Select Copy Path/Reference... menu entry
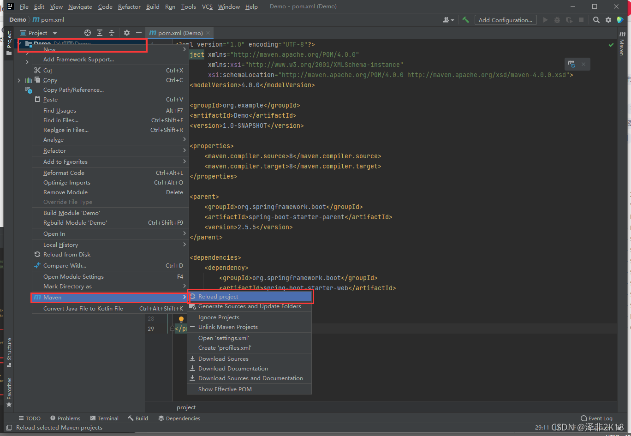This screenshot has height=436, width=631. coord(110,90)
